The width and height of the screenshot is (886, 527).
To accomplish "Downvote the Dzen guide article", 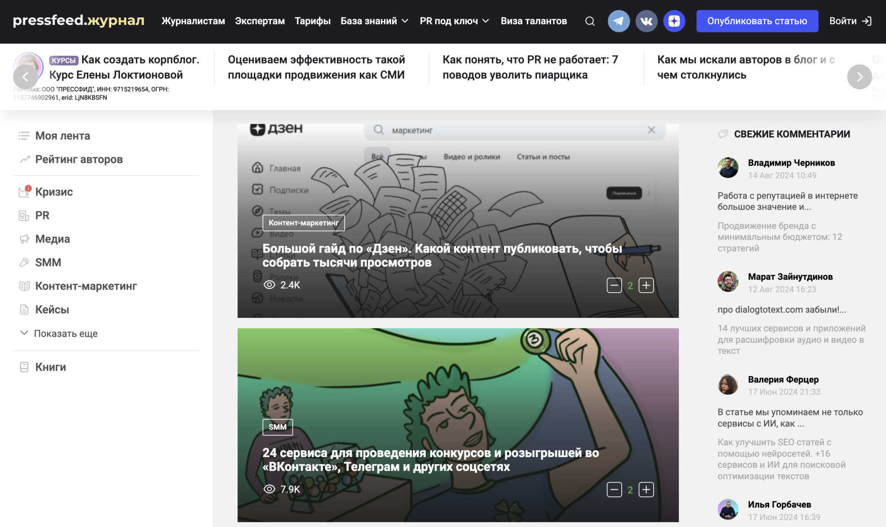I will 614,285.
